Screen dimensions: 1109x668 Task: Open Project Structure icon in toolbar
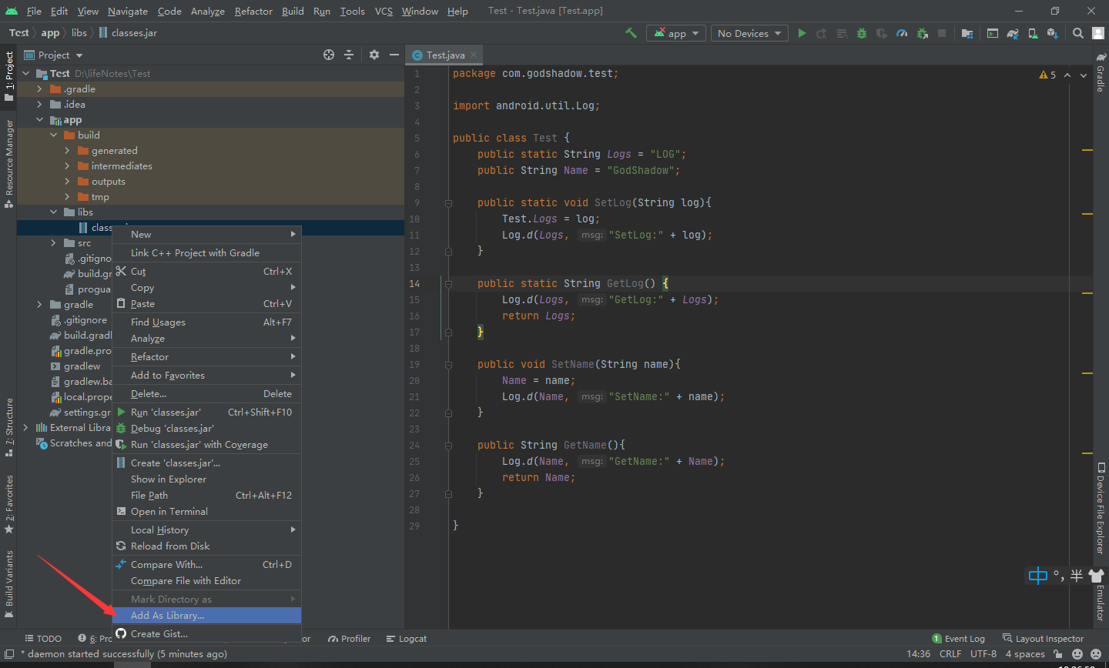pos(967,33)
